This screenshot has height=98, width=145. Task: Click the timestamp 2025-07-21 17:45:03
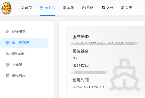click(x=88, y=87)
